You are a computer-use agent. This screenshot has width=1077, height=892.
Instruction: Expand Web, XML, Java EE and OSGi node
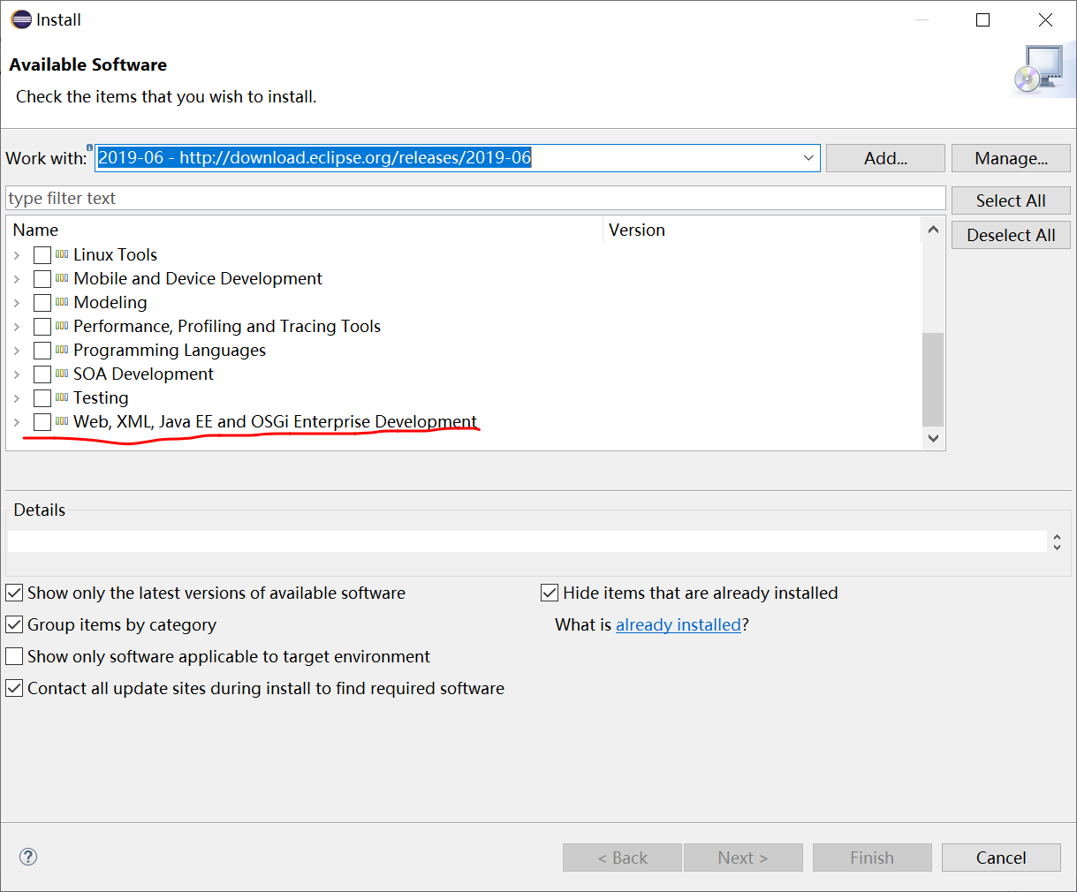[x=17, y=422]
